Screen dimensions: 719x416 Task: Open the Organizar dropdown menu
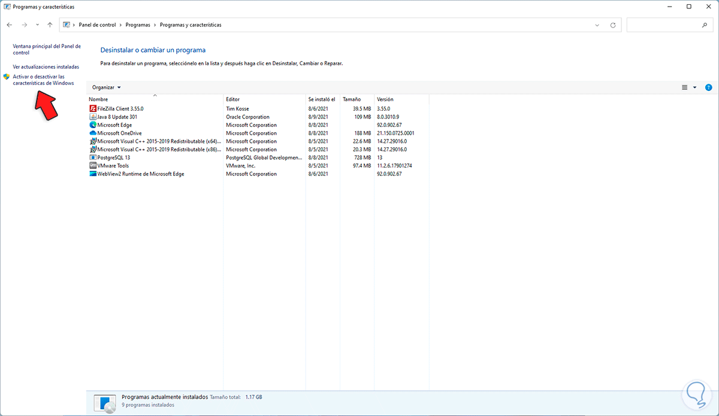tap(107, 87)
